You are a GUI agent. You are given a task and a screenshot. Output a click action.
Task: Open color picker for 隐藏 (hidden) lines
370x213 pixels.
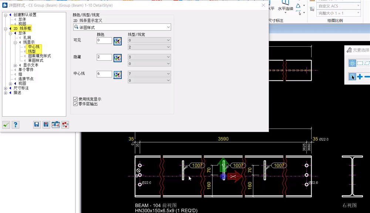(118, 57)
